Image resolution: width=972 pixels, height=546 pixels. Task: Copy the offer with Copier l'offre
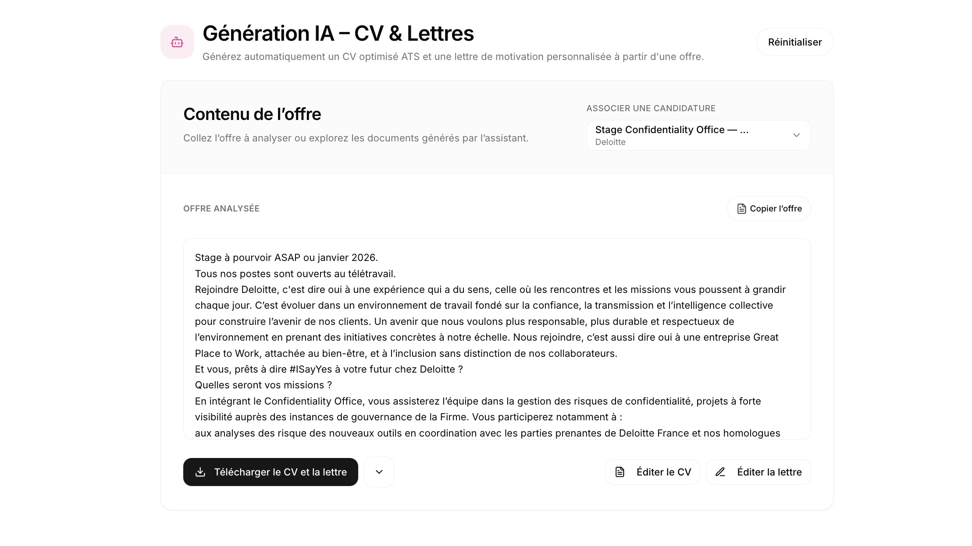769,209
